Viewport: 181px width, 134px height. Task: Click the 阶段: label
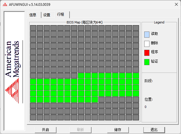[x=149, y=81]
